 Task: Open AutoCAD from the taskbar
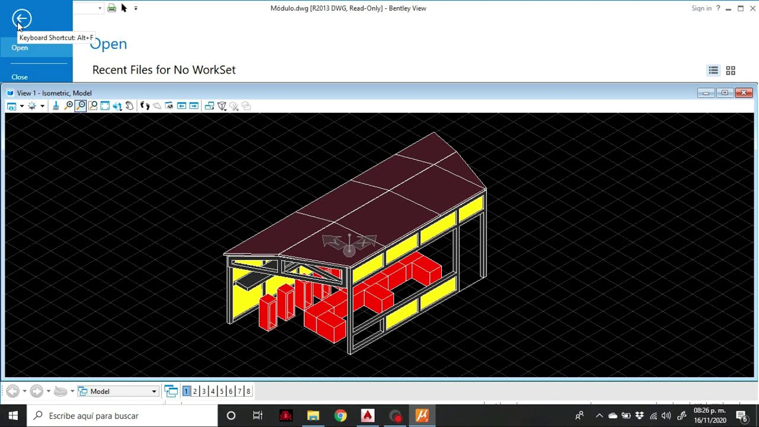(368, 416)
